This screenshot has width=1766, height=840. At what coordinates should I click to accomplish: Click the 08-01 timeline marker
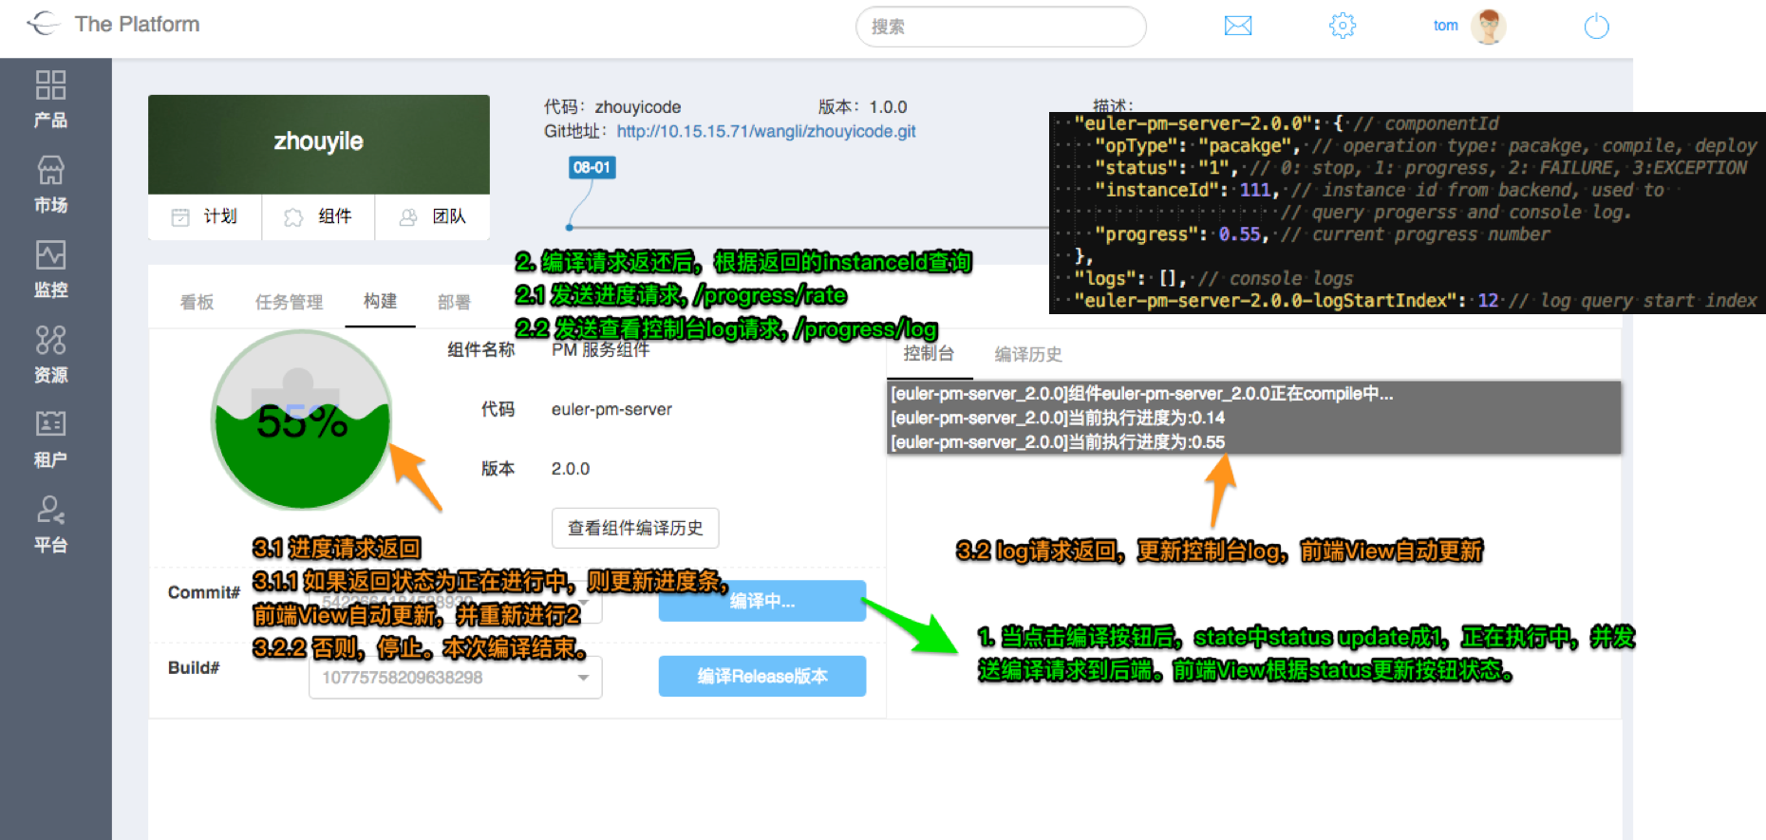point(592,167)
